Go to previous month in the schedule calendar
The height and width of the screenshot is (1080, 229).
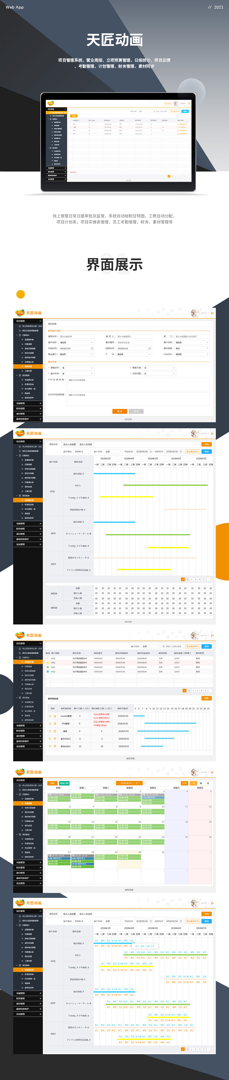[114, 783]
